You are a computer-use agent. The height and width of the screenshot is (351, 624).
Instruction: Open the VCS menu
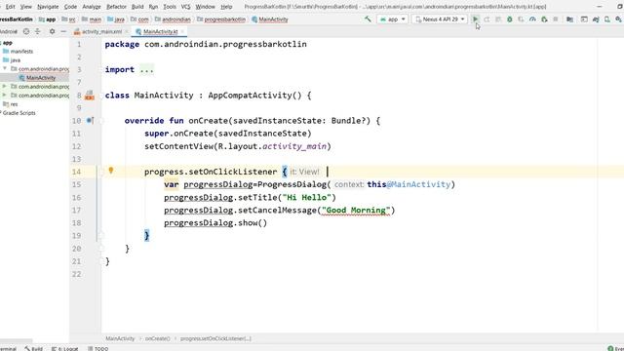(x=185, y=7)
